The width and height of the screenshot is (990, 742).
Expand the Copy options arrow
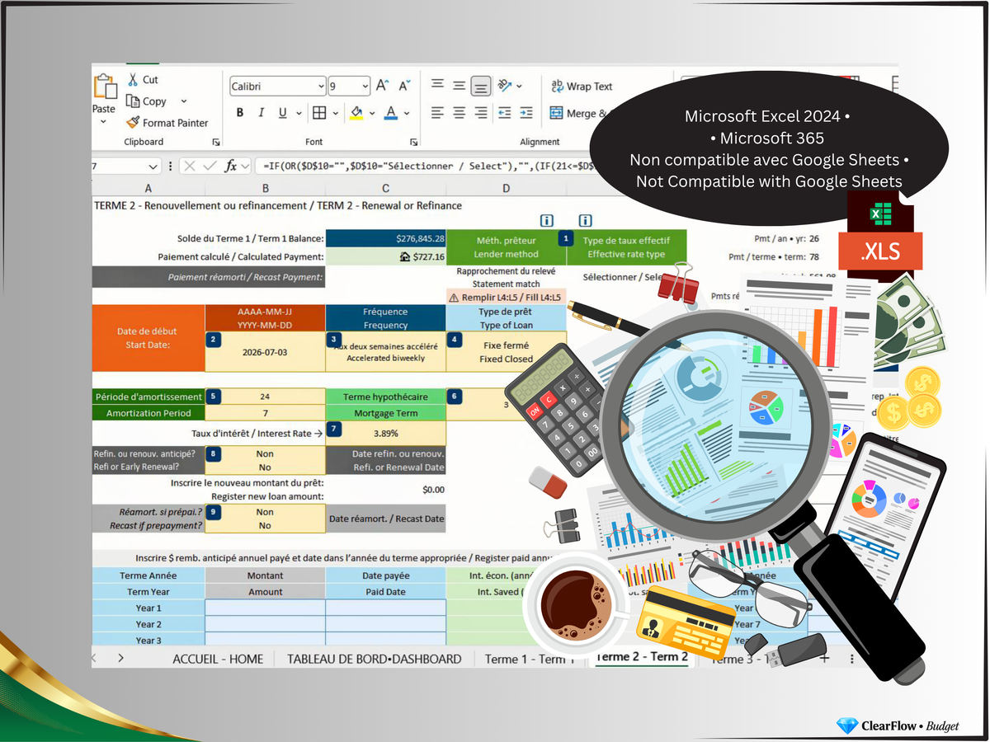pyautogui.click(x=183, y=101)
